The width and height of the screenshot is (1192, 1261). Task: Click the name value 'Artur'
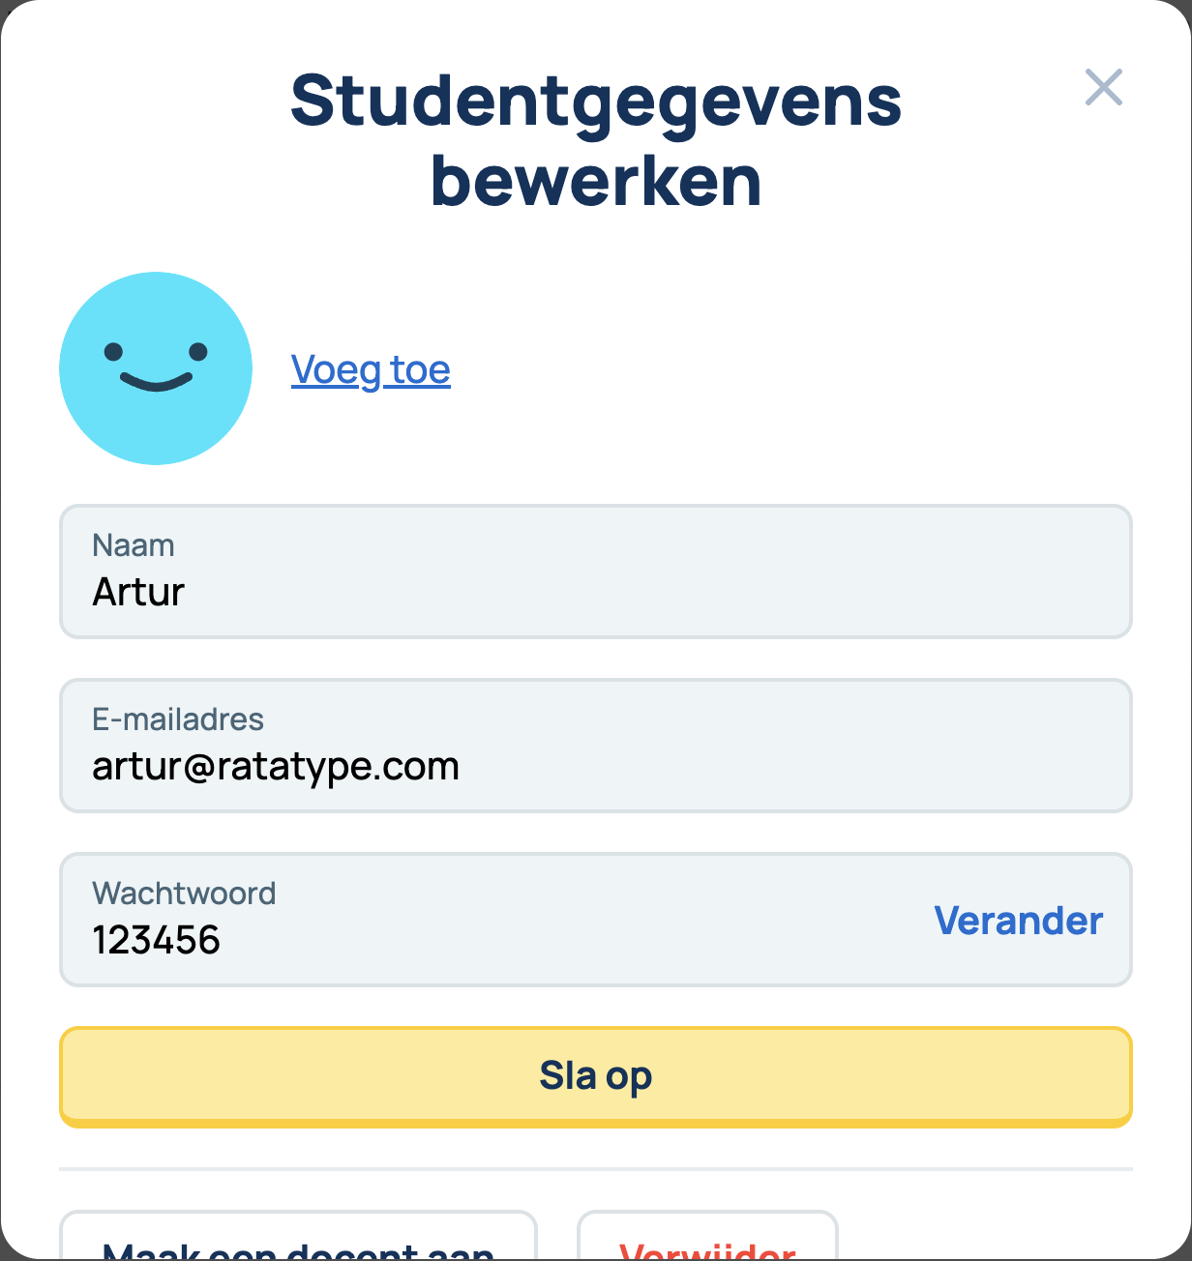click(x=138, y=592)
